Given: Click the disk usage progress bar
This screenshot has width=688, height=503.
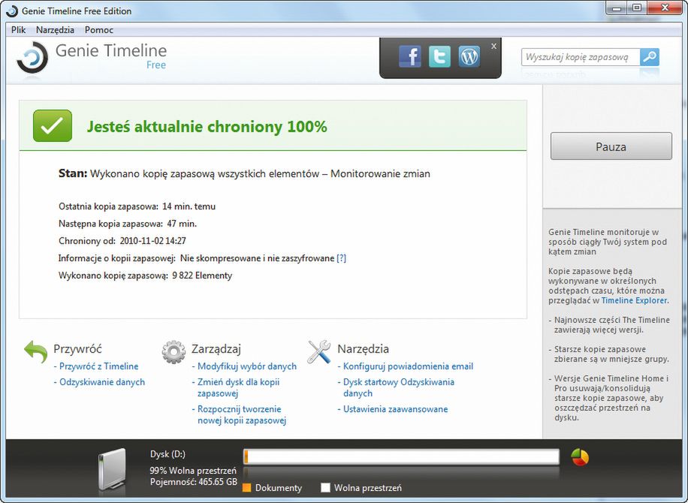Looking at the screenshot, I should click(x=402, y=456).
